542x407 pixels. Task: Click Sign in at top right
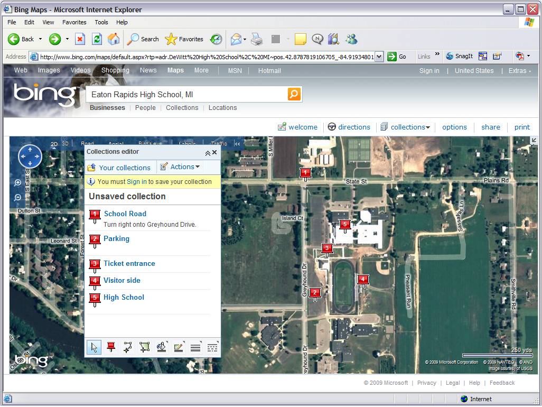pyautogui.click(x=429, y=70)
